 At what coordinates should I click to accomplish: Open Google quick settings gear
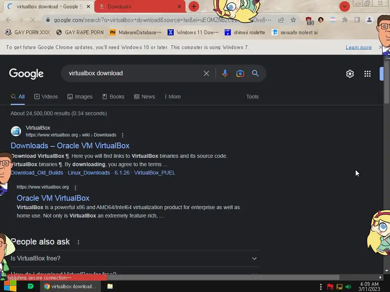[350, 74]
